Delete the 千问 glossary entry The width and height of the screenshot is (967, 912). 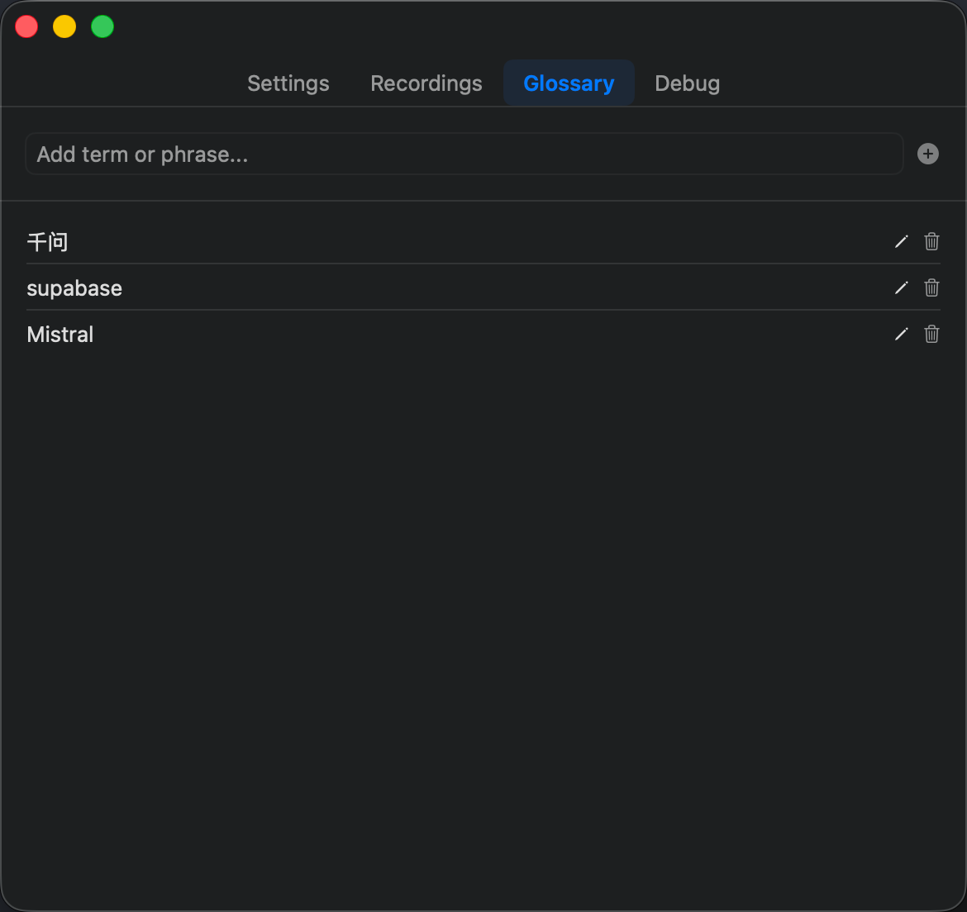[x=931, y=241]
